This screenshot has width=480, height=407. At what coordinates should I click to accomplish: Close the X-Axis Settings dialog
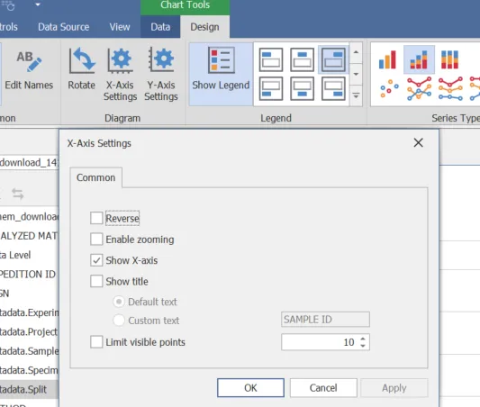pos(418,142)
